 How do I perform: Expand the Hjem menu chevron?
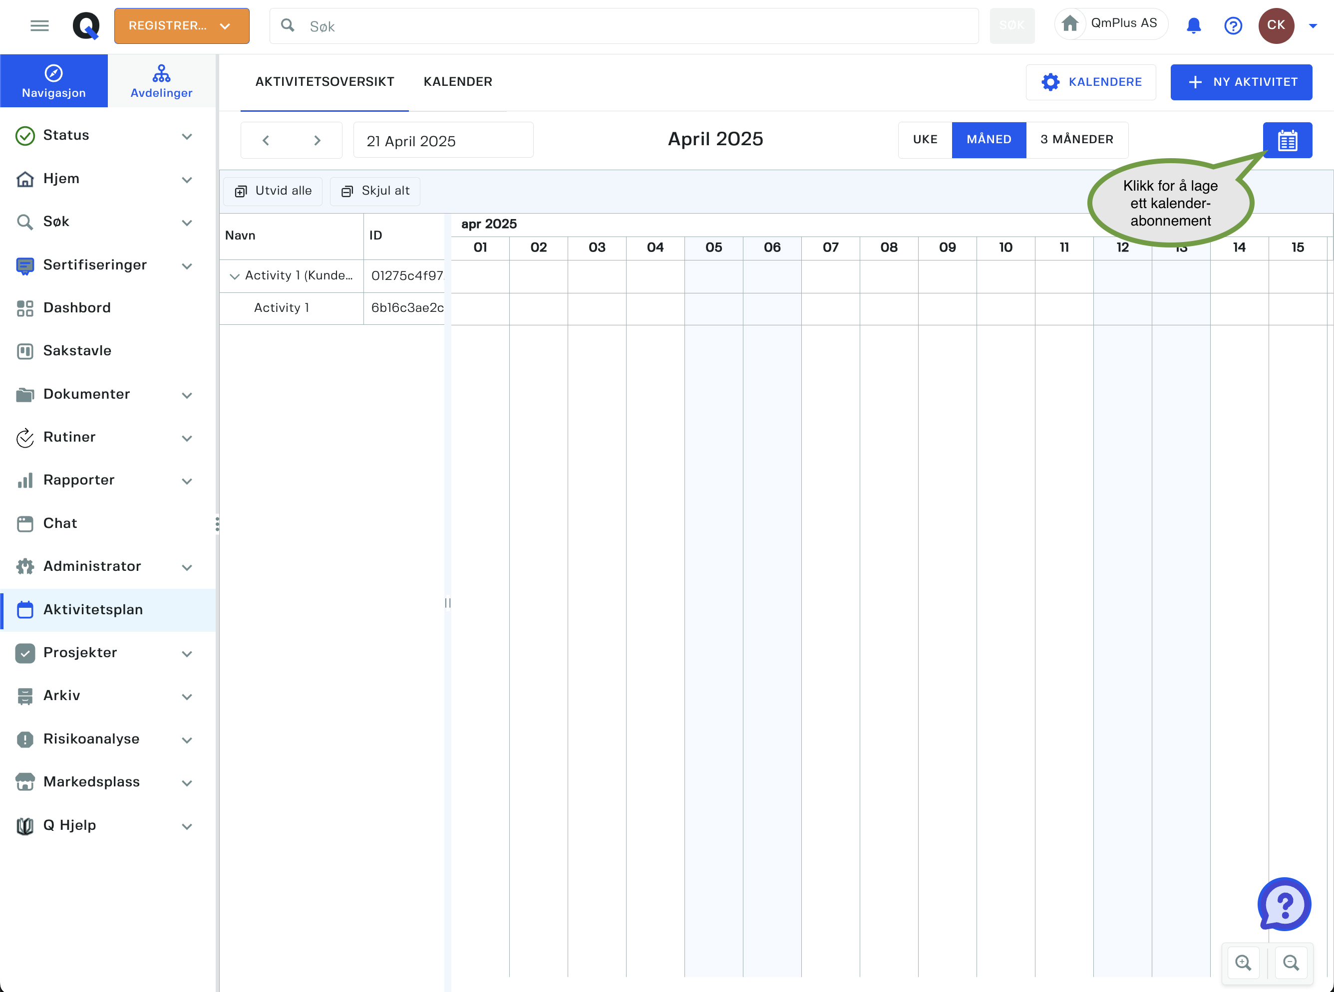187,180
